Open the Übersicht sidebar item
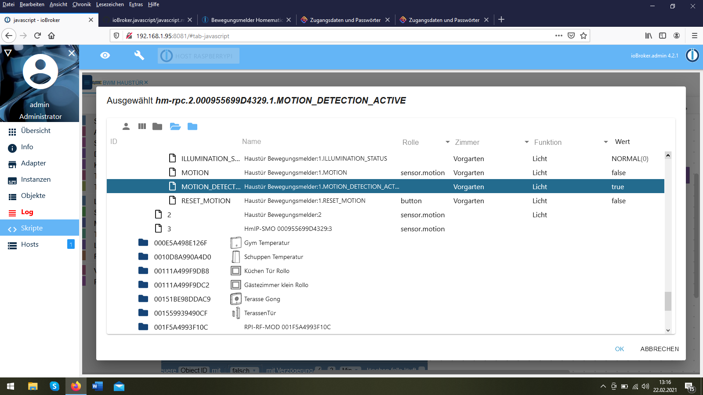The height and width of the screenshot is (395, 703). [x=40, y=131]
